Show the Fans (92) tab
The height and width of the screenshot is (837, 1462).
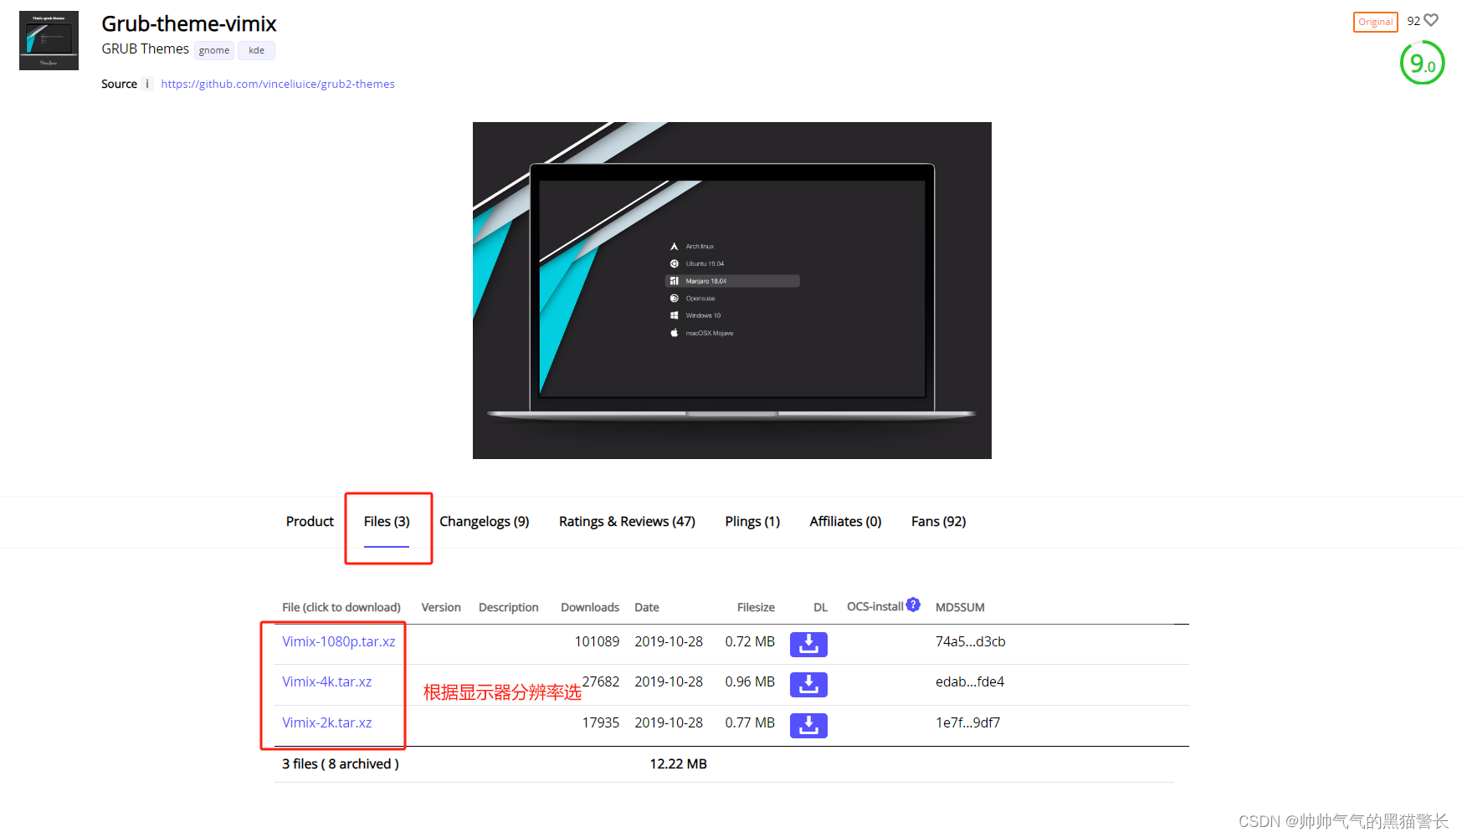pos(938,521)
